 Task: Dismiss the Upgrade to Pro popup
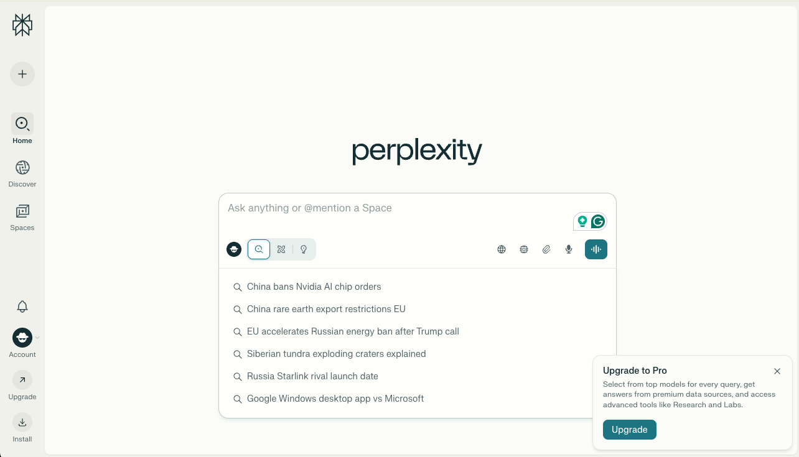coord(777,371)
